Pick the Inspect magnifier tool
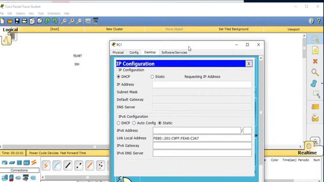The image size is (324, 182). 315,72
